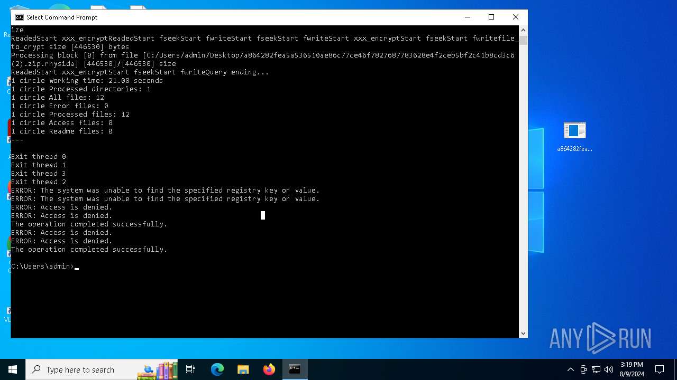Click the line '1 circle Error files: 0'
677x380 pixels.
60,106
